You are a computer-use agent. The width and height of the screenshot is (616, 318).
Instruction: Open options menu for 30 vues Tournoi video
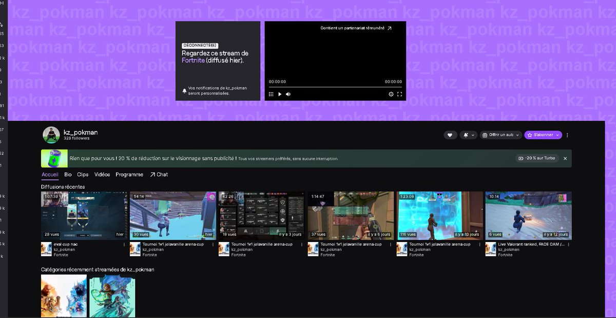(x=213, y=245)
